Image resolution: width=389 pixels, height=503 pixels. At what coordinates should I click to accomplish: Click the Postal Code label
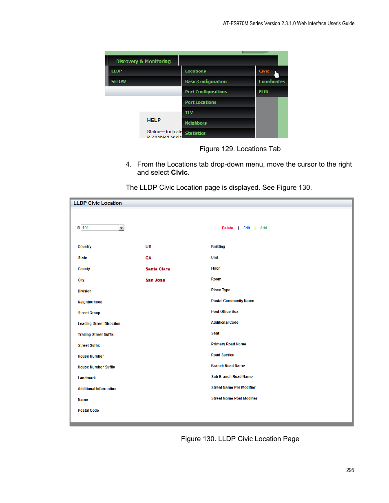pyautogui.click(x=88, y=411)
